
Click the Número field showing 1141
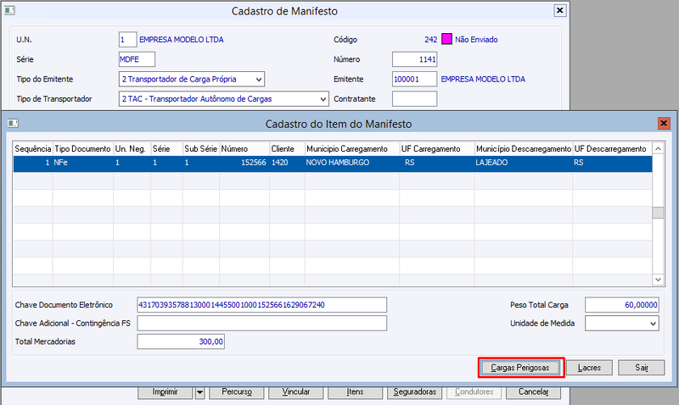click(414, 59)
